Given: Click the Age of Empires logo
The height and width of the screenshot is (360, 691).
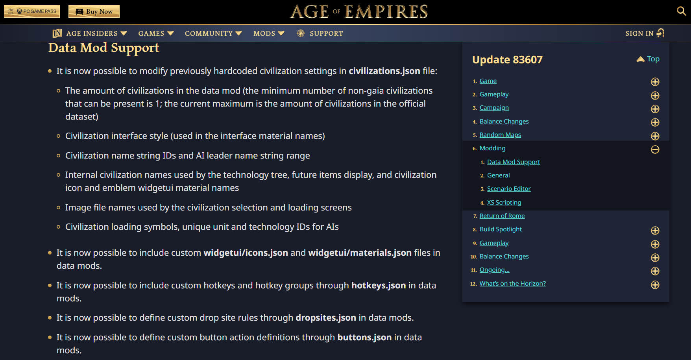Looking at the screenshot, I should (x=359, y=12).
